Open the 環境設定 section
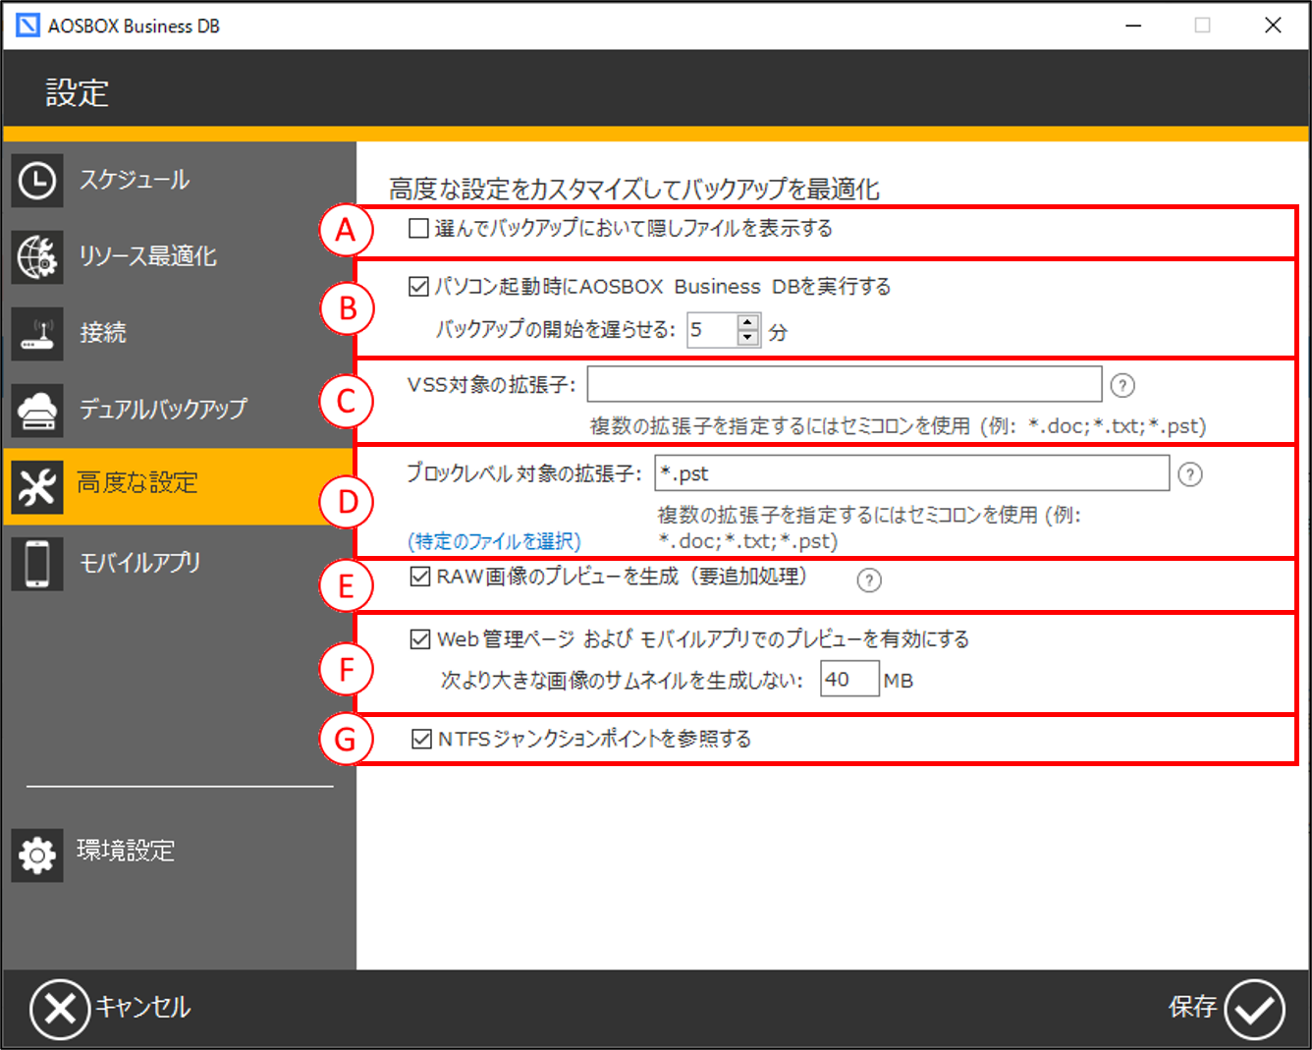 pyautogui.click(x=179, y=855)
